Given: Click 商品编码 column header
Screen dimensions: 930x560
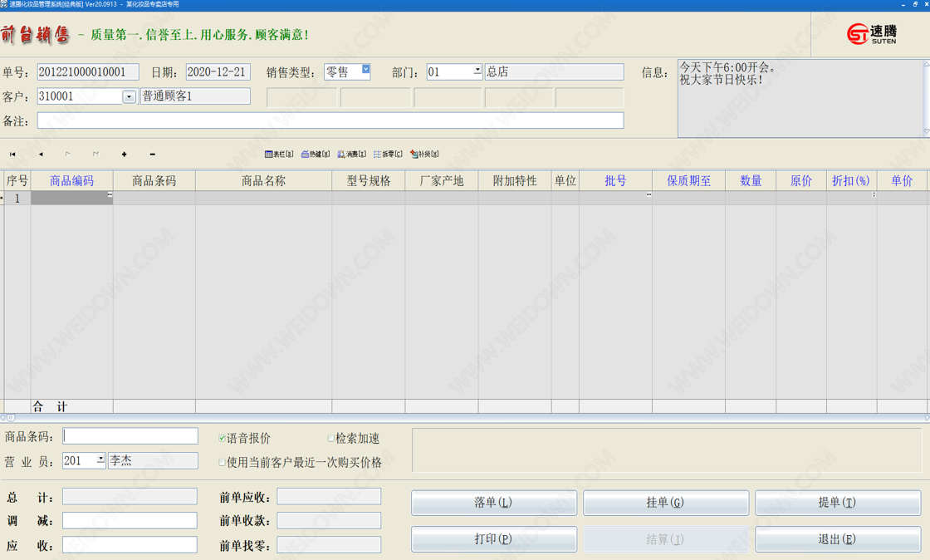Looking at the screenshot, I should pyautogui.click(x=71, y=181).
